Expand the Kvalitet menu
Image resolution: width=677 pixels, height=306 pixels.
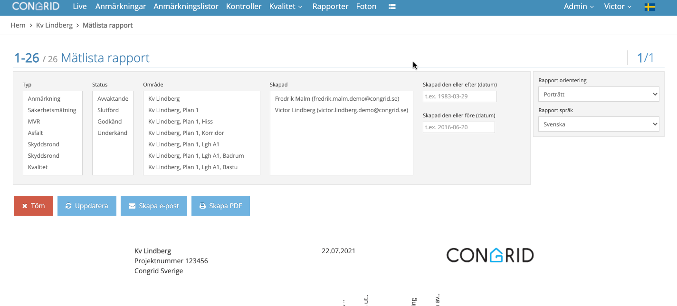click(286, 7)
